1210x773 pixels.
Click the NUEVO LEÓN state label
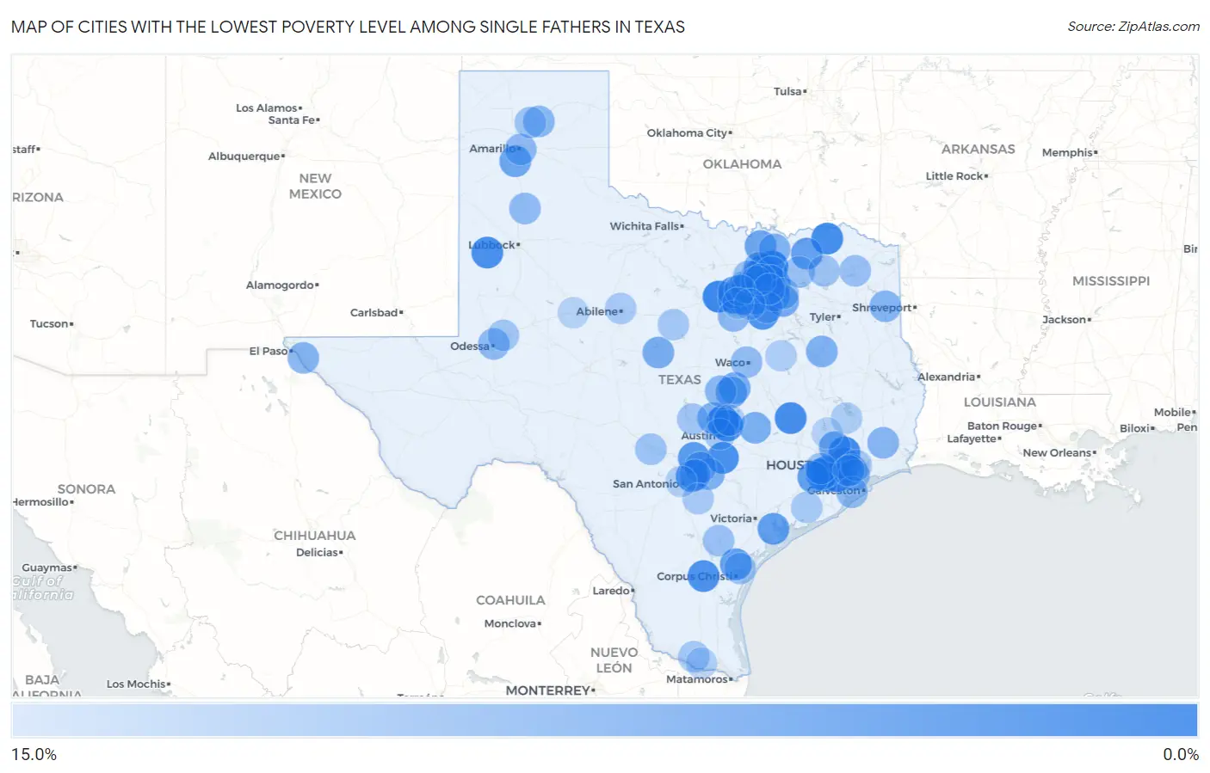click(614, 660)
